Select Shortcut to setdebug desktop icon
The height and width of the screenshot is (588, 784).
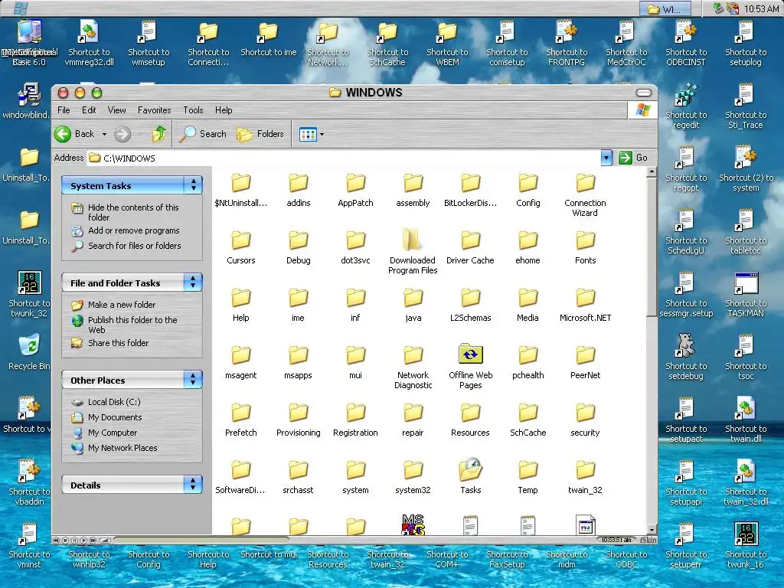tap(686, 346)
